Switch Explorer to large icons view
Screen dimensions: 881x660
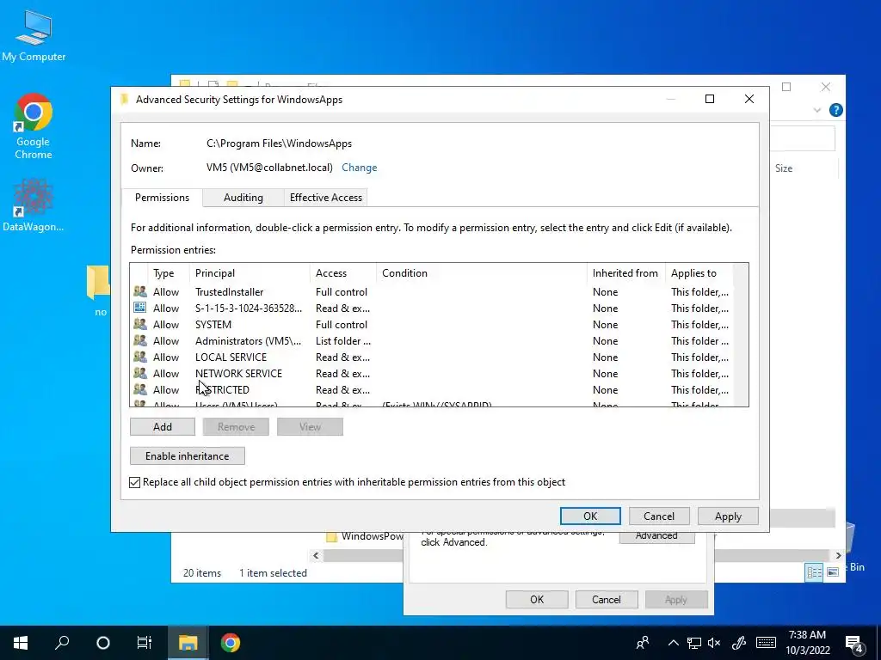(833, 571)
